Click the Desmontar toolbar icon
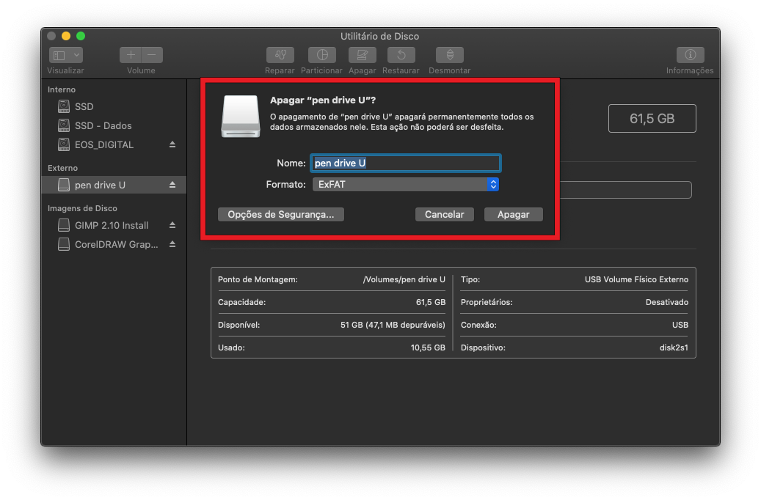Screen dimensions: 761x500 449,55
